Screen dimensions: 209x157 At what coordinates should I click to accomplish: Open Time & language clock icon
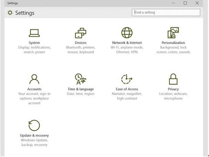pos(81,79)
